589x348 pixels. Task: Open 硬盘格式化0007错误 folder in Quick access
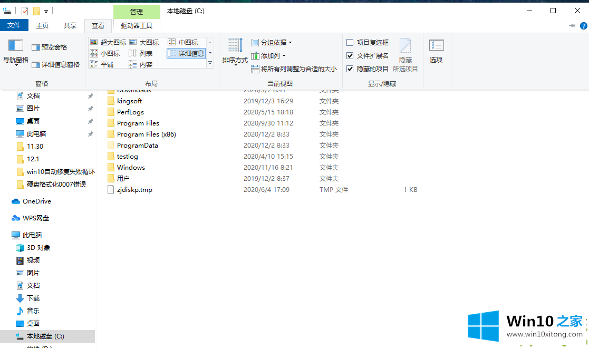pos(56,185)
